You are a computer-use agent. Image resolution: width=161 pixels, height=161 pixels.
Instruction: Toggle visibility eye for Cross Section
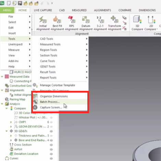(x=51, y=145)
